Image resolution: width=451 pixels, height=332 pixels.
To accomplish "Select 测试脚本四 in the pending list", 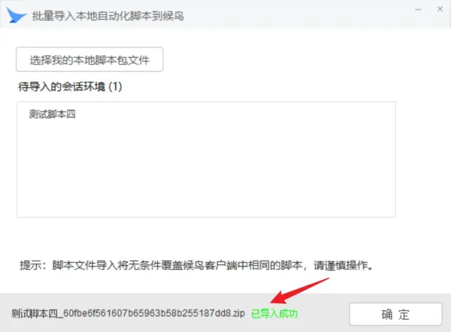I will coord(52,114).
